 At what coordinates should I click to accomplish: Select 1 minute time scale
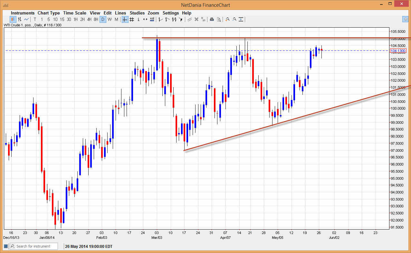42,19
